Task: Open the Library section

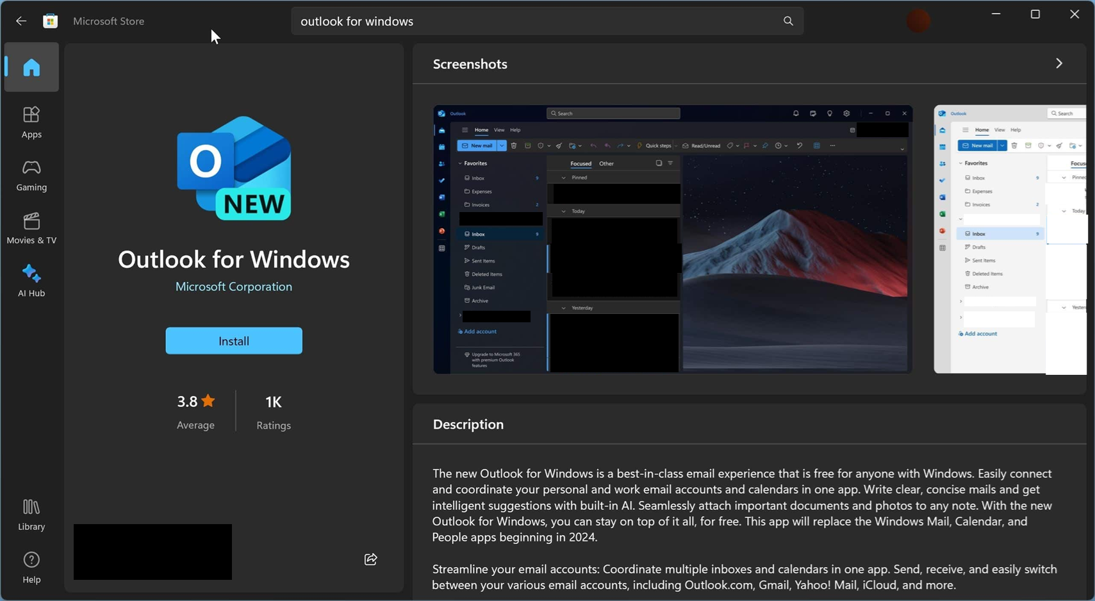Action: [31, 515]
